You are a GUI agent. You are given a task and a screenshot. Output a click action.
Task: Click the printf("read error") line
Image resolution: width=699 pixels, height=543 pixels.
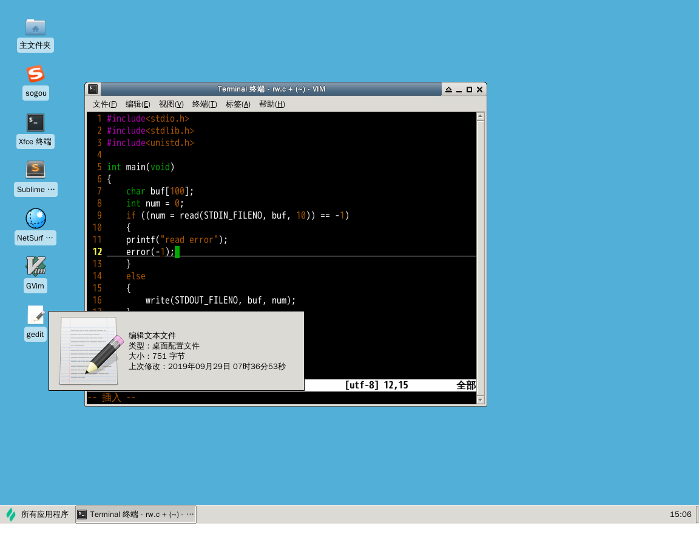177,239
